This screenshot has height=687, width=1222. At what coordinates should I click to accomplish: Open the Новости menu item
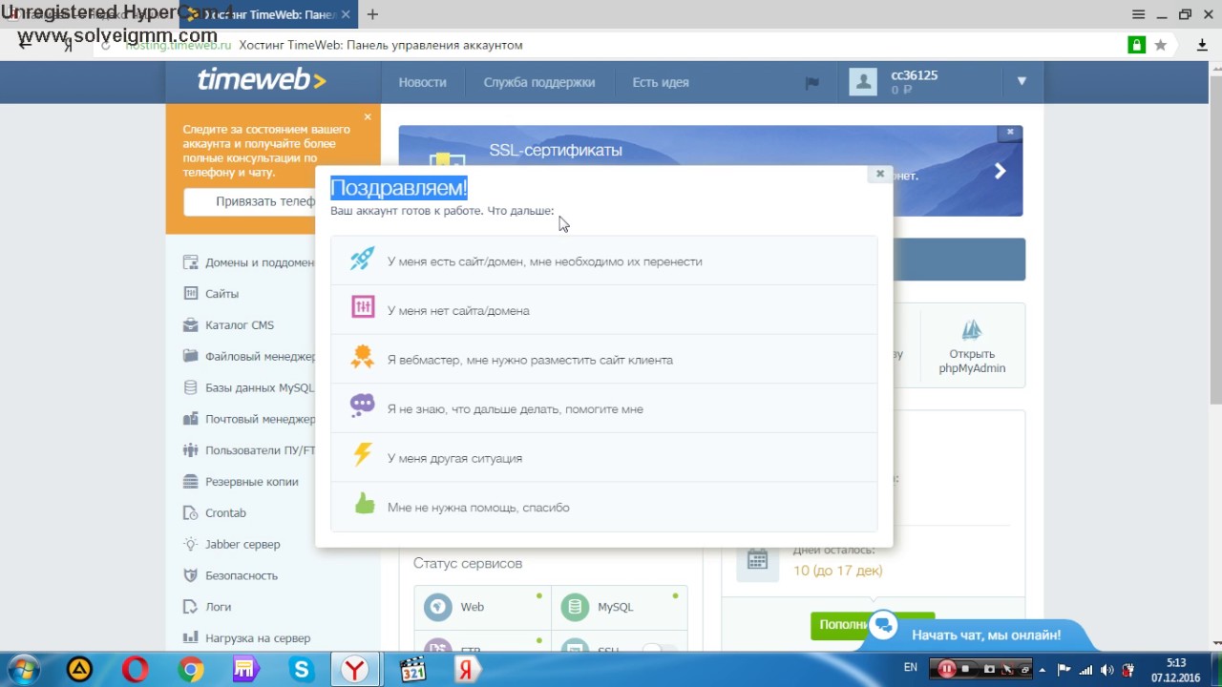[x=422, y=82]
